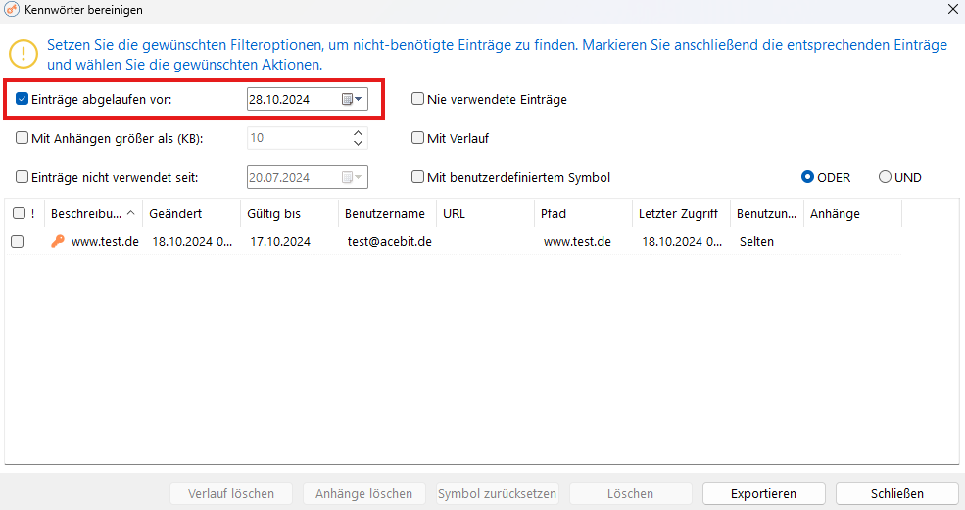
Task: Close the 'Kennwörter bereinigen' window
Action: pyautogui.click(x=952, y=9)
